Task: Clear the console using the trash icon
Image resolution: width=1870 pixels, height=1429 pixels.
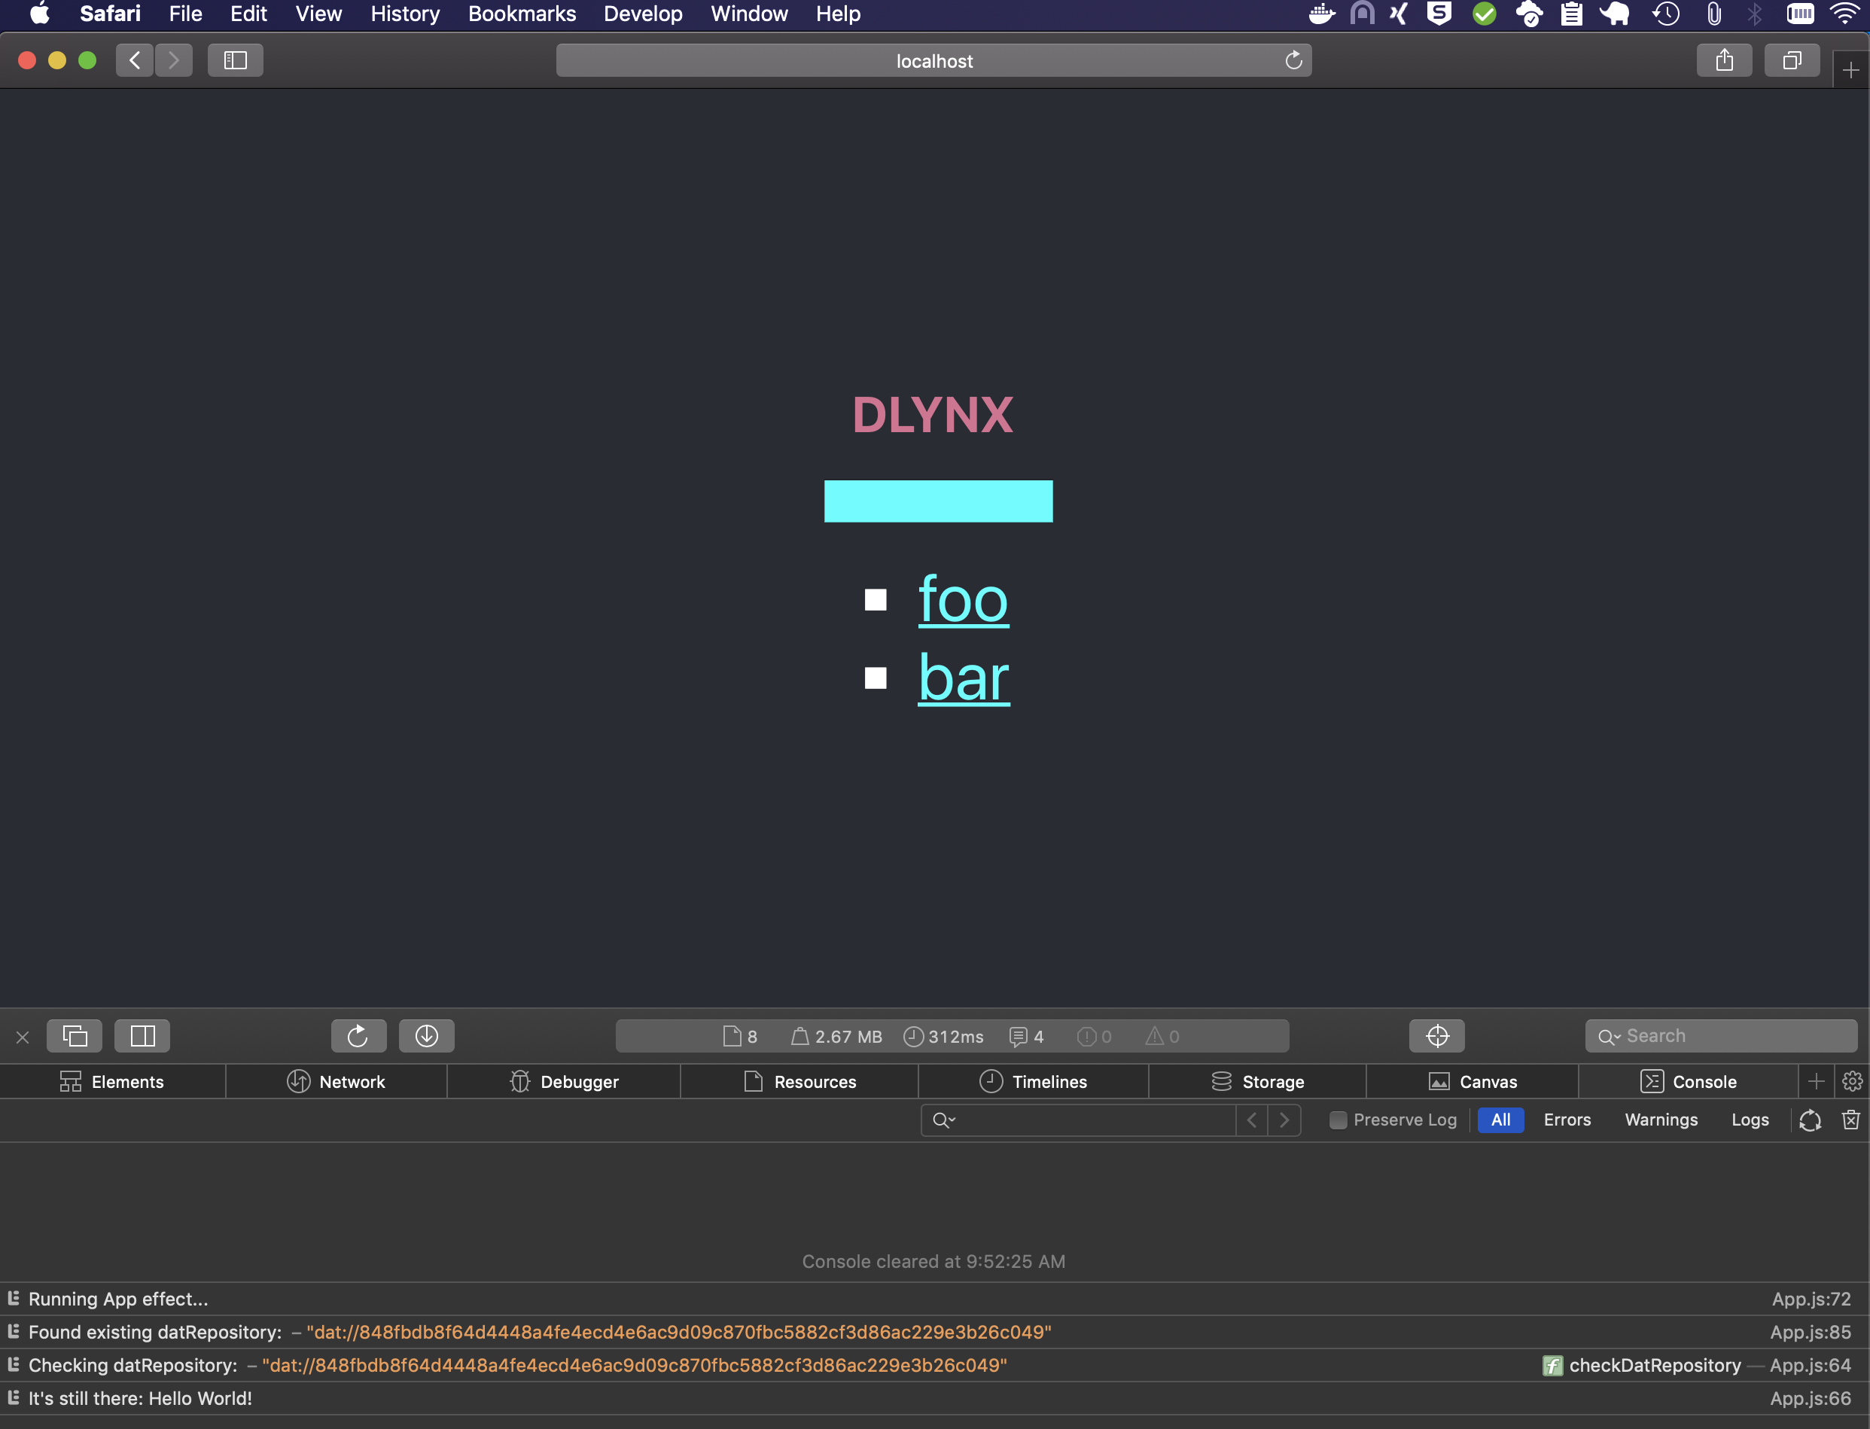Action: [1851, 1120]
